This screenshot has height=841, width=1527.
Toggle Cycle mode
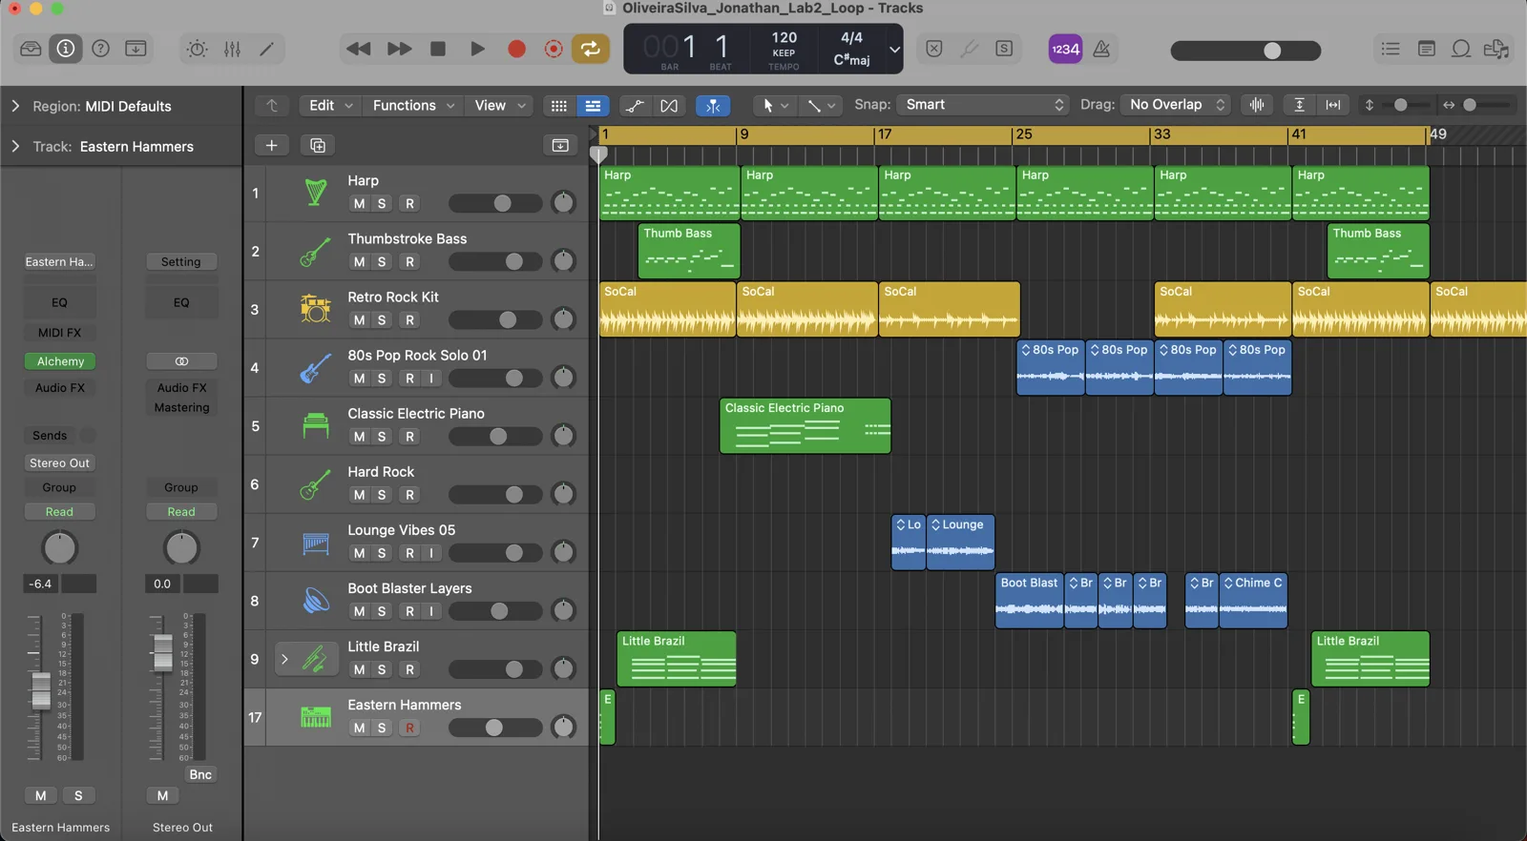click(x=591, y=49)
